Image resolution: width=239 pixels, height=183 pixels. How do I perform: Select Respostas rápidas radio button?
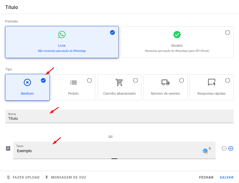(x=228, y=80)
